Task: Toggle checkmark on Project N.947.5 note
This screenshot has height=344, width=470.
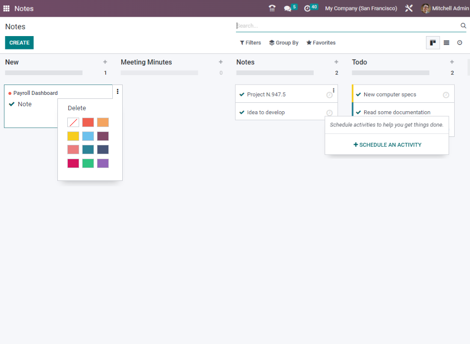Action: point(242,94)
